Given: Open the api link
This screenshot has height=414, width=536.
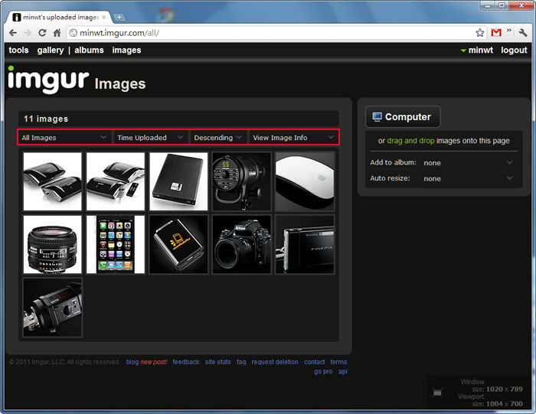Looking at the screenshot, I should tap(343, 371).
